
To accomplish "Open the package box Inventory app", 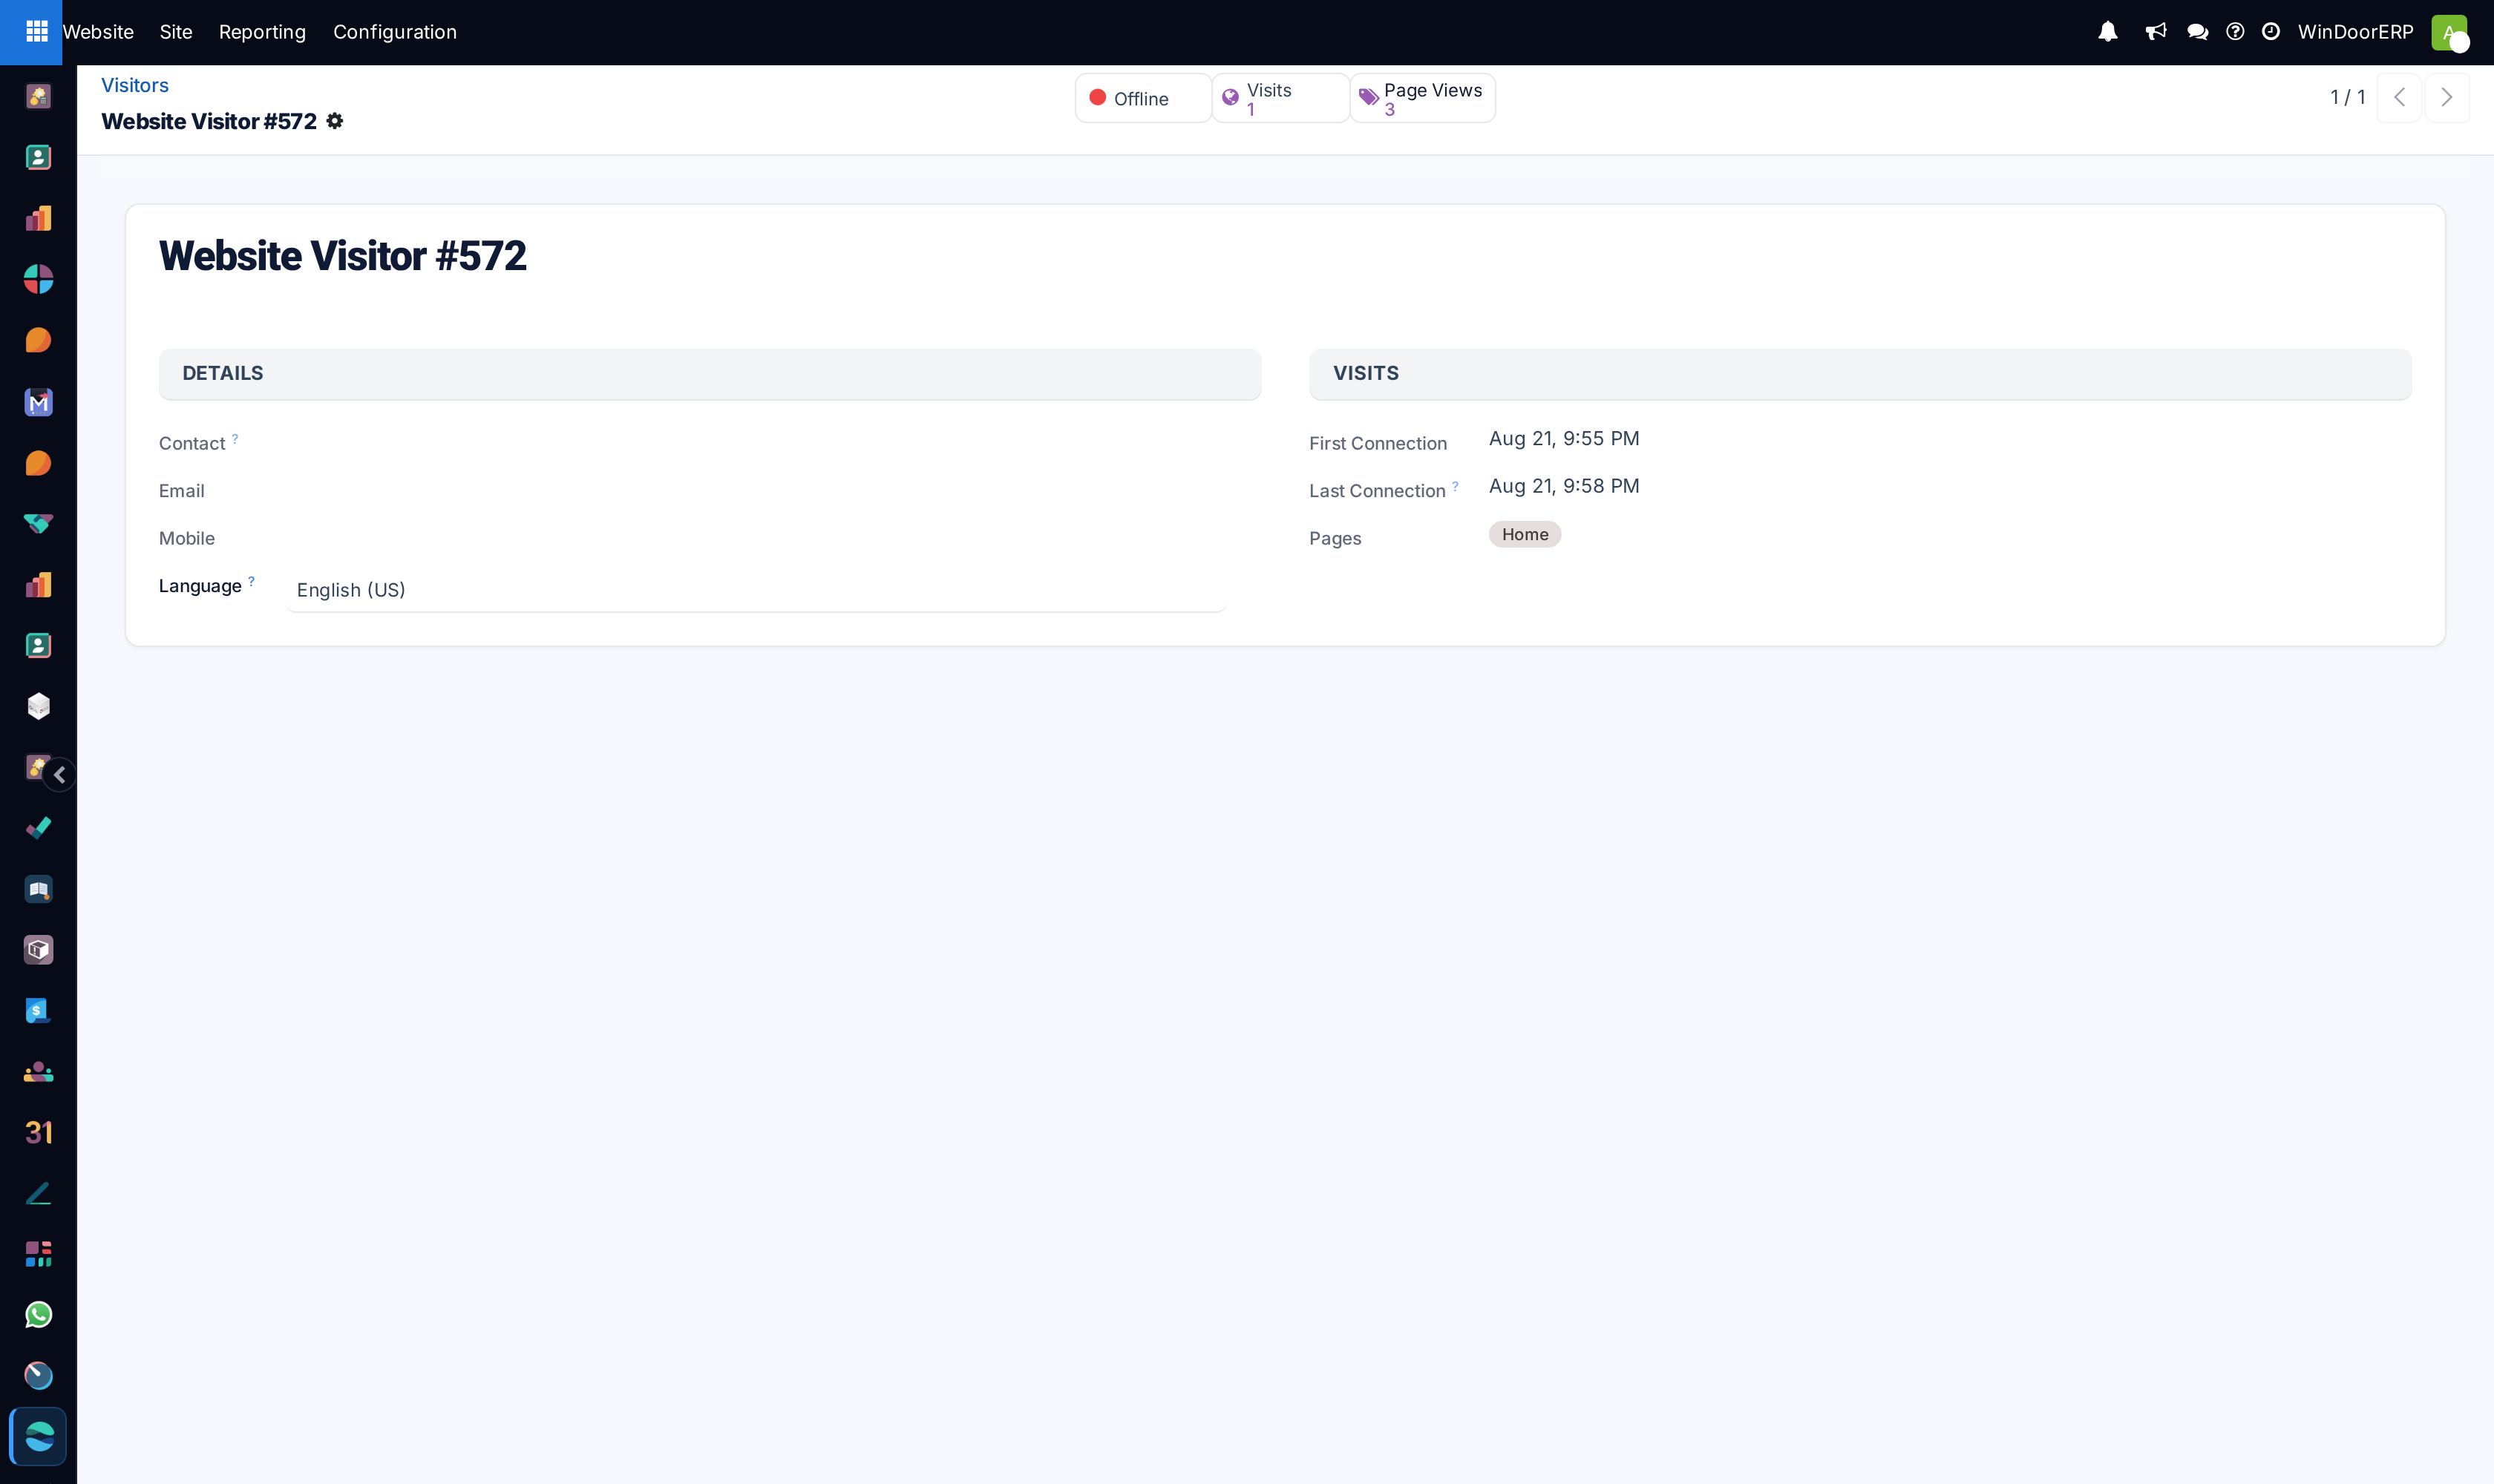I will pyautogui.click(x=38, y=949).
